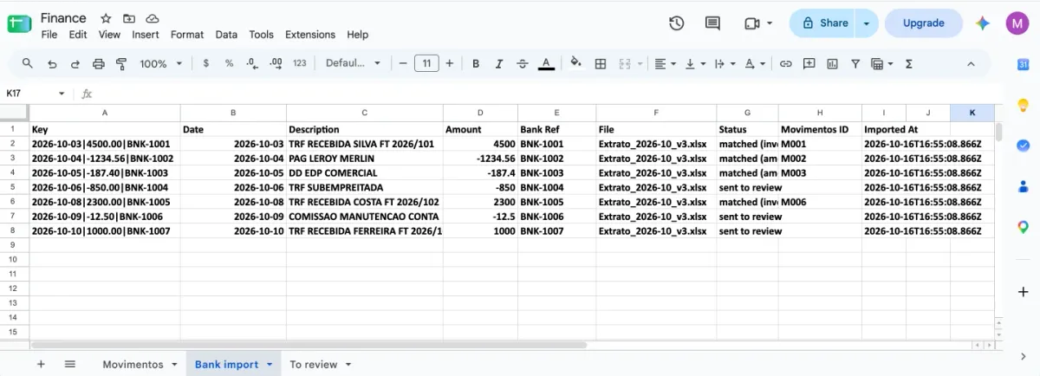The image size is (1040, 376).
Task: Open the borders tool
Action: click(x=600, y=63)
